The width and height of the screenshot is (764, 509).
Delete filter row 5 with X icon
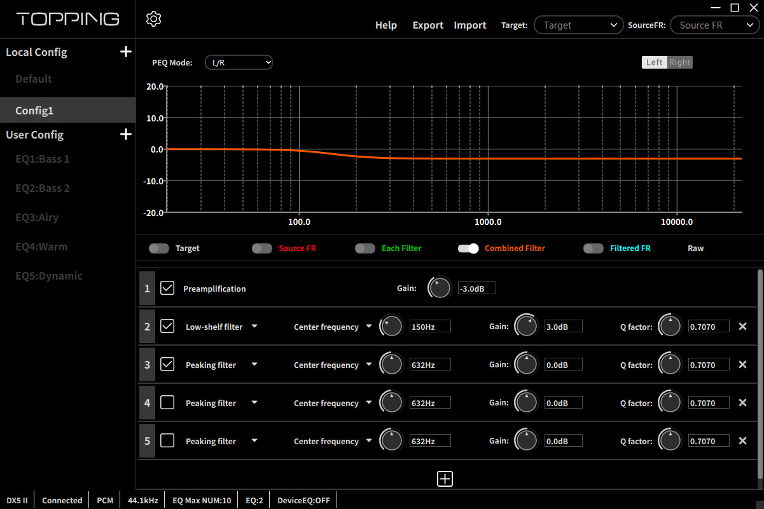[742, 441]
